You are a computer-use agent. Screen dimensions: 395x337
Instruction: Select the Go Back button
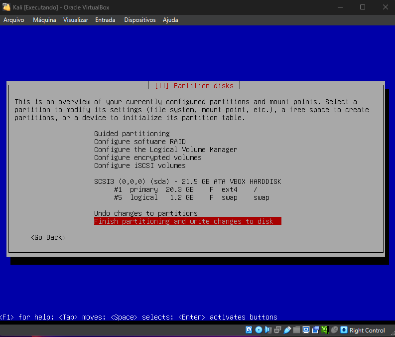coord(48,237)
